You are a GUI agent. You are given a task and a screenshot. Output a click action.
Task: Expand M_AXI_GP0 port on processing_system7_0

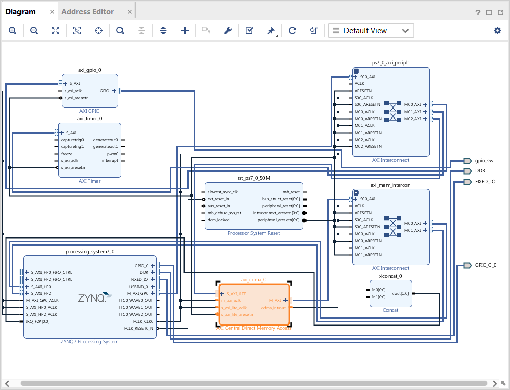click(152, 293)
